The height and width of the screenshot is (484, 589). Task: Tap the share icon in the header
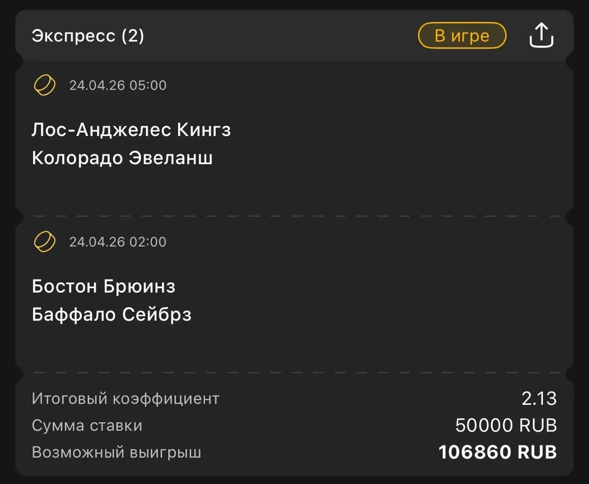pyautogui.click(x=541, y=35)
